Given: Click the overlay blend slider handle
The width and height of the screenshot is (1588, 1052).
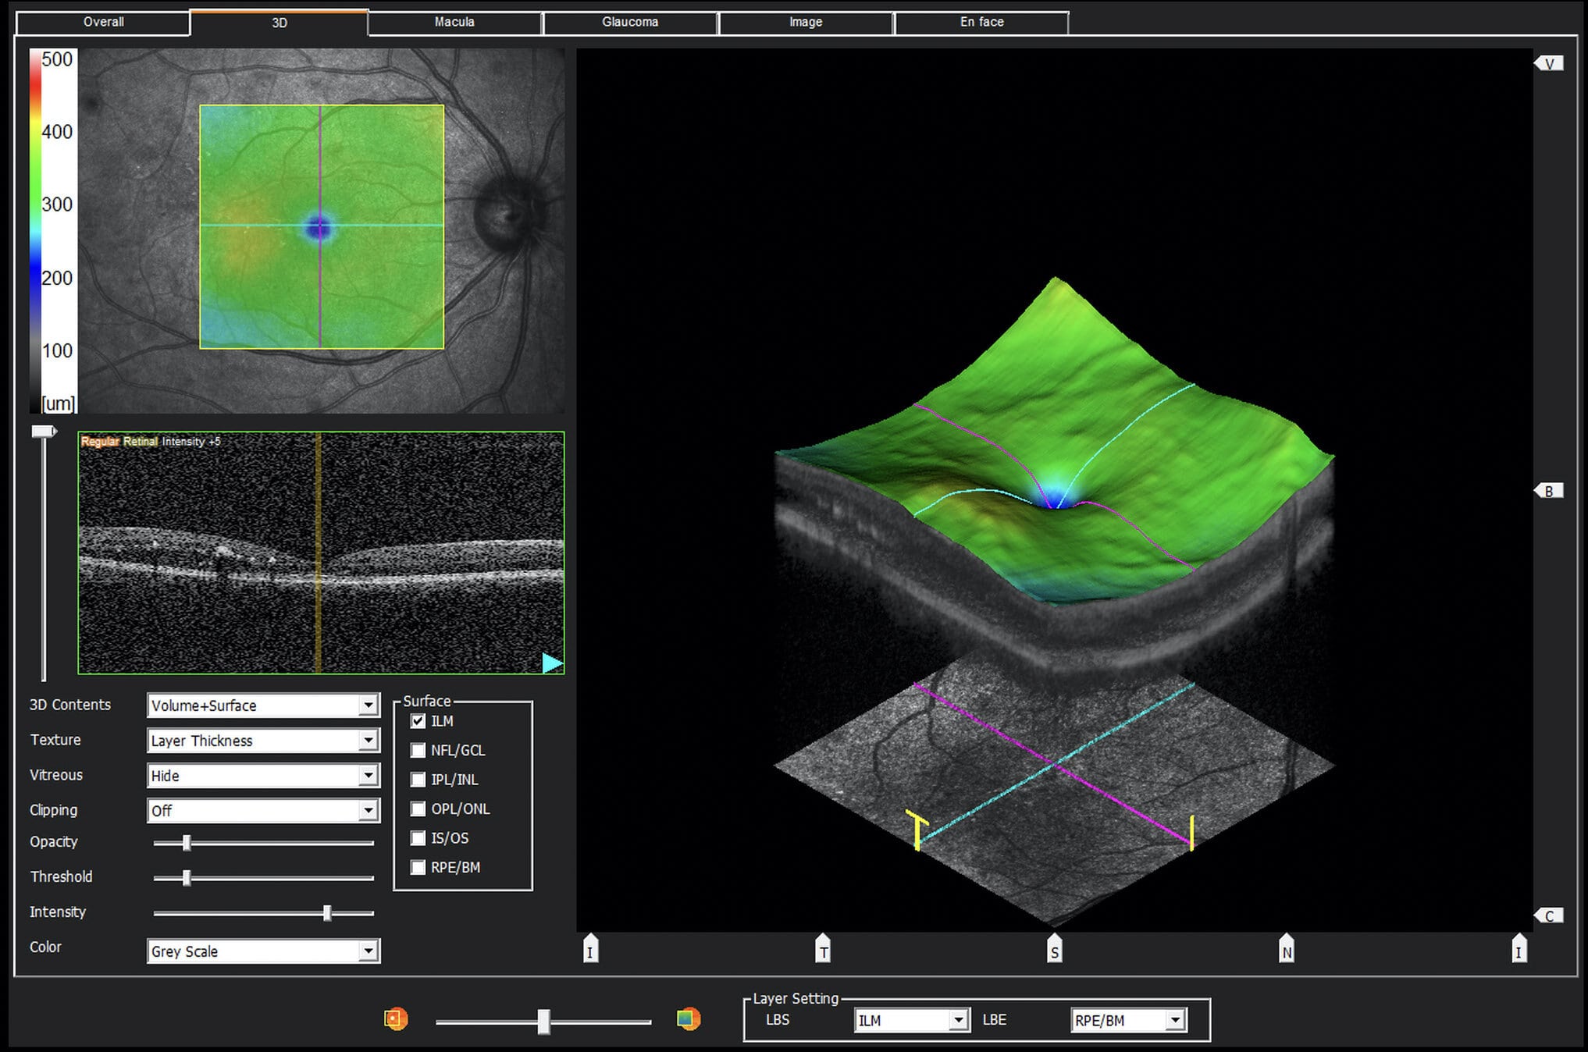Looking at the screenshot, I should click(543, 1022).
